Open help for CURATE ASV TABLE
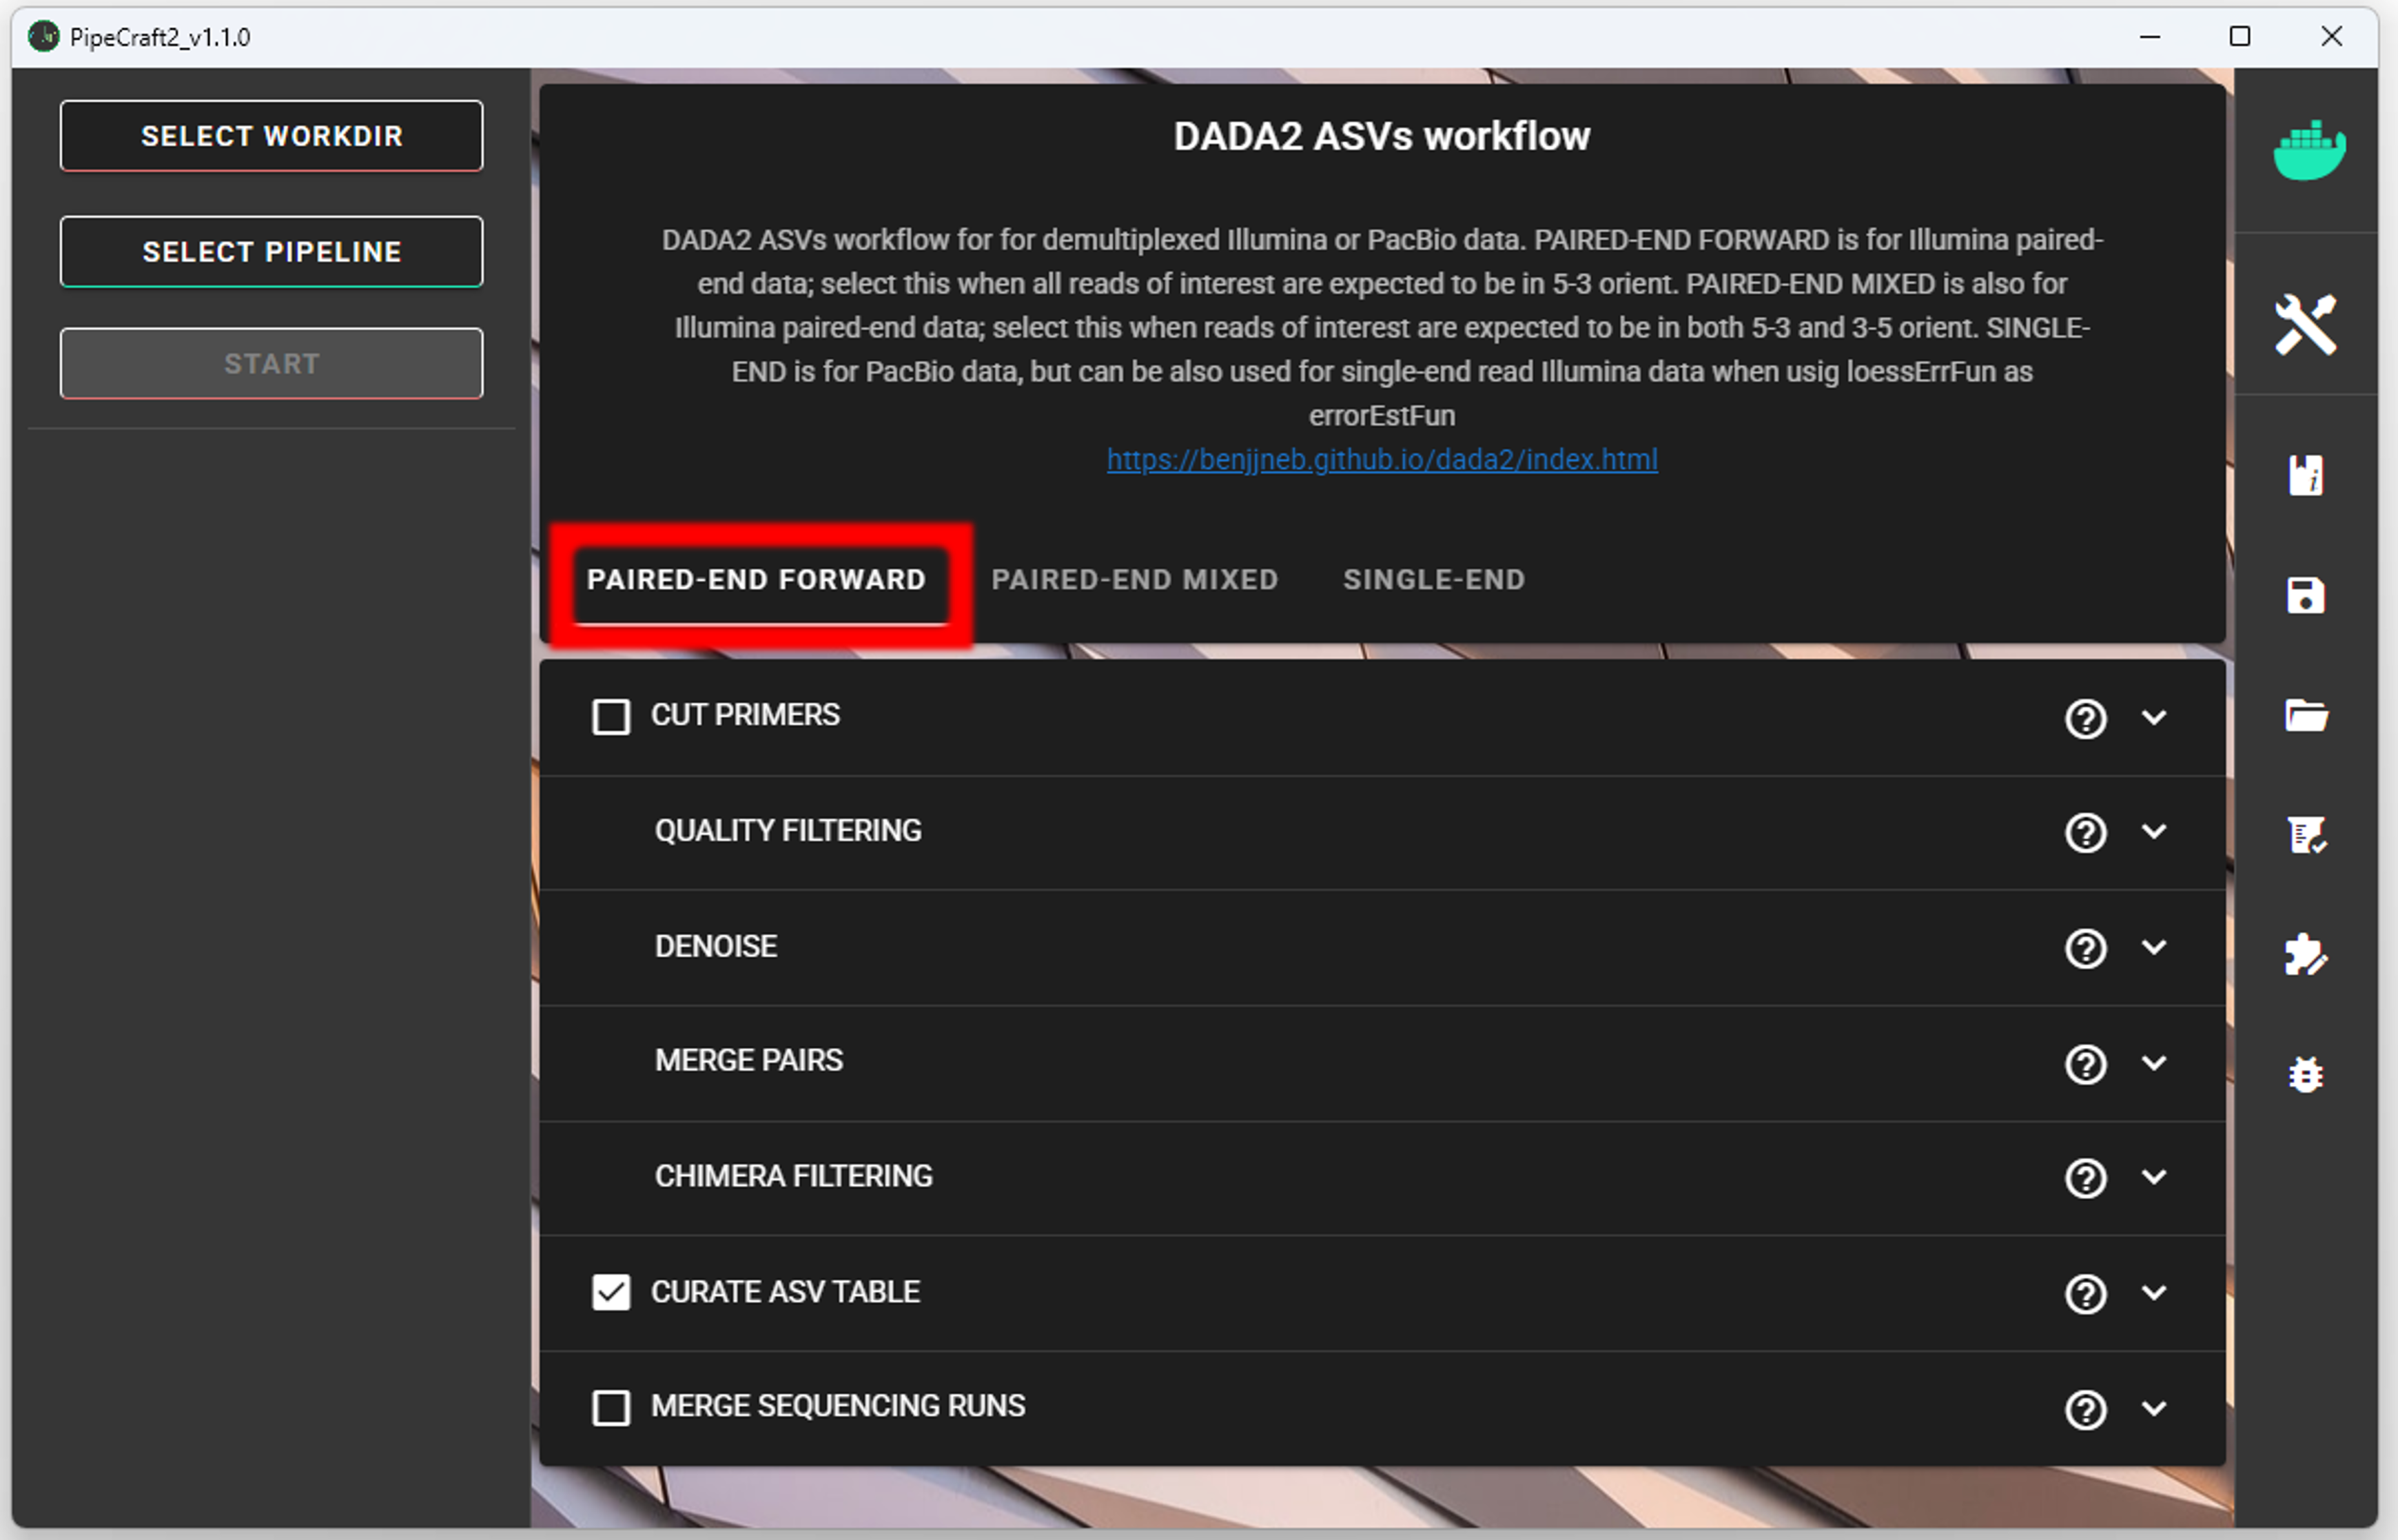The height and width of the screenshot is (1540, 2398). tap(2086, 1293)
